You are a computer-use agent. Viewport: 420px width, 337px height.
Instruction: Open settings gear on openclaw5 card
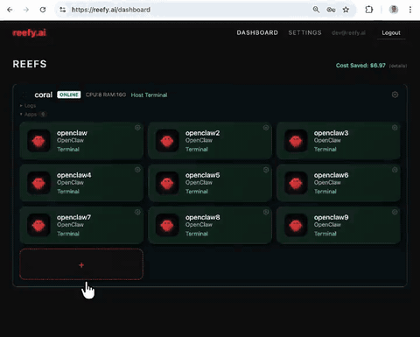pyautogui.click(x=266, y=170)
